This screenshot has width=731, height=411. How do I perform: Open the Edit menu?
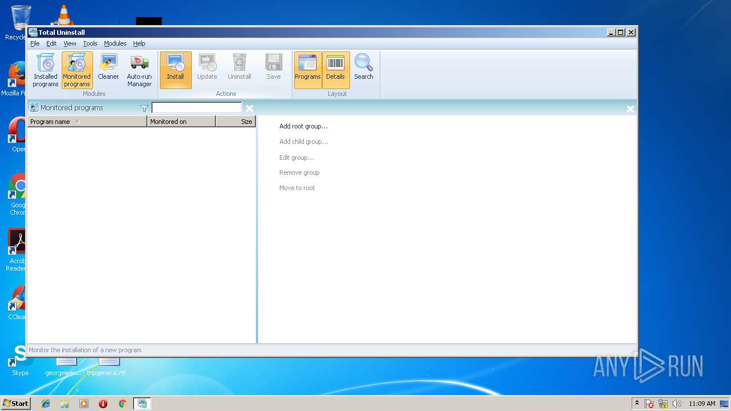point(51,43)
